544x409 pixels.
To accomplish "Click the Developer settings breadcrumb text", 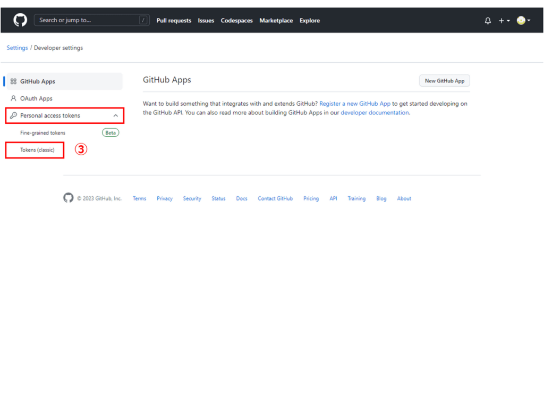I will [58, 47].
